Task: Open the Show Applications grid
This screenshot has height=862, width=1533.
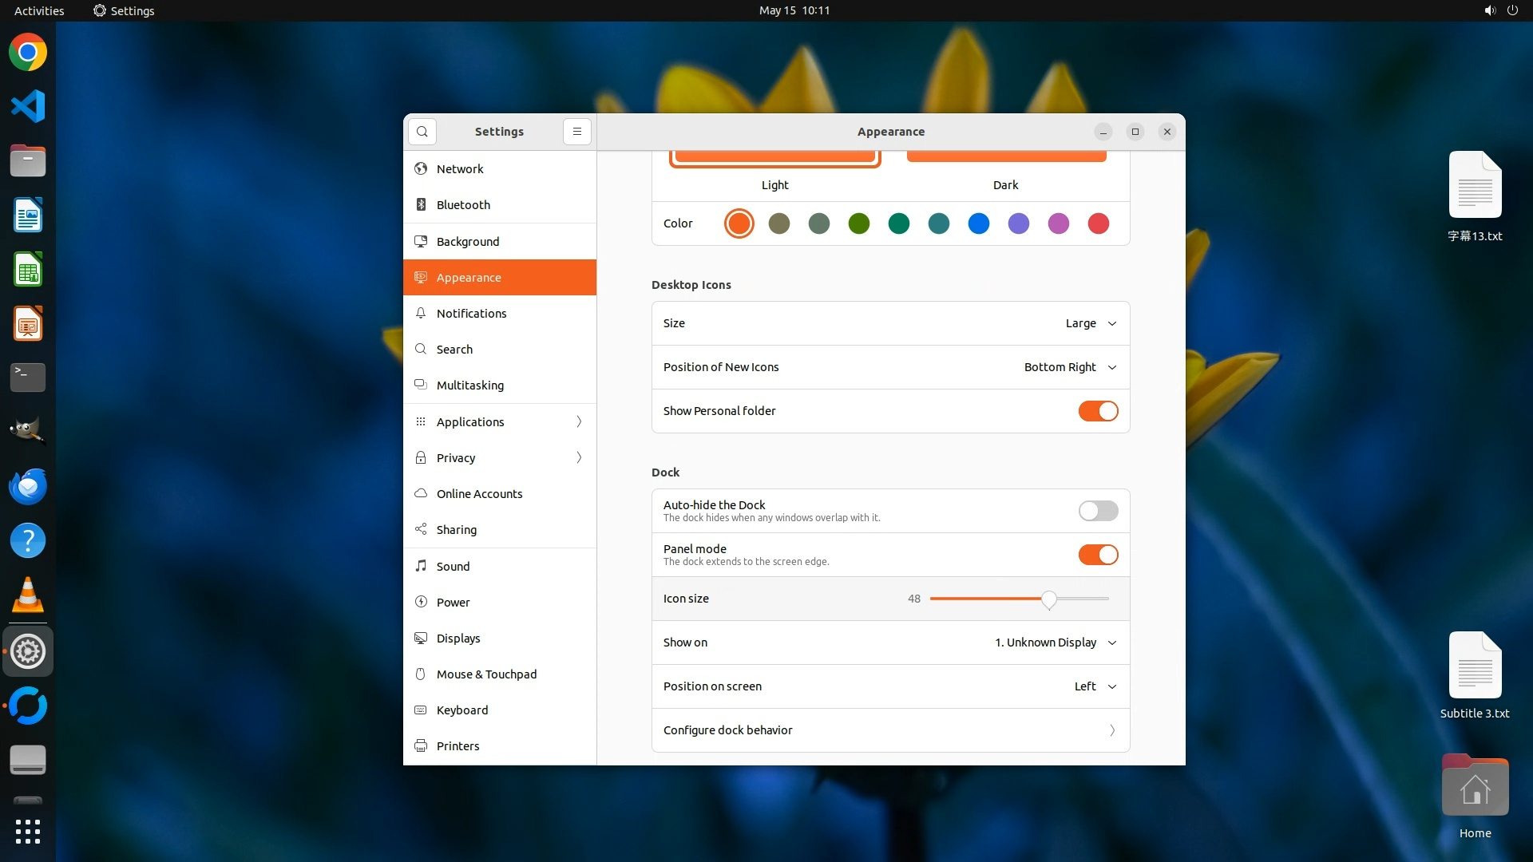Action: pyautogui.click(x=28, y=831)
